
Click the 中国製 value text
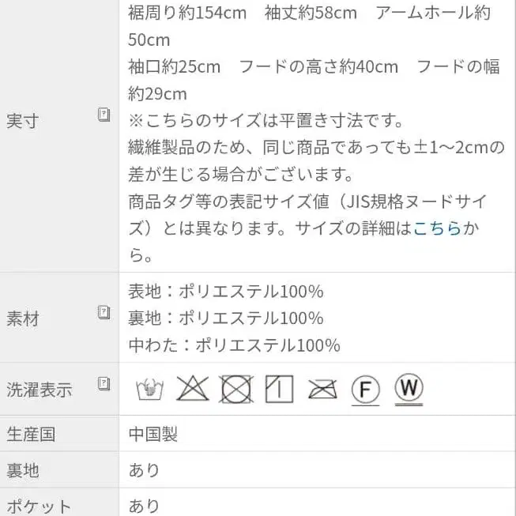pos(153,435)
